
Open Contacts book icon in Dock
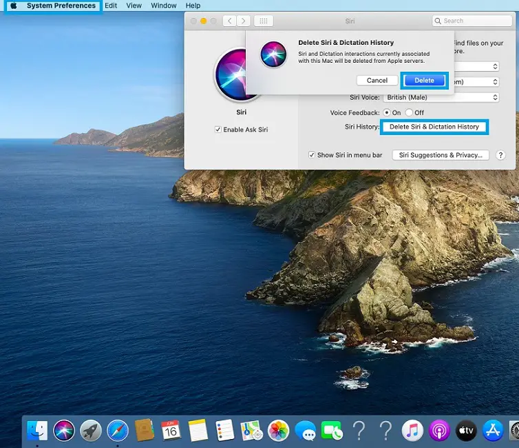[x=145, y=430]
